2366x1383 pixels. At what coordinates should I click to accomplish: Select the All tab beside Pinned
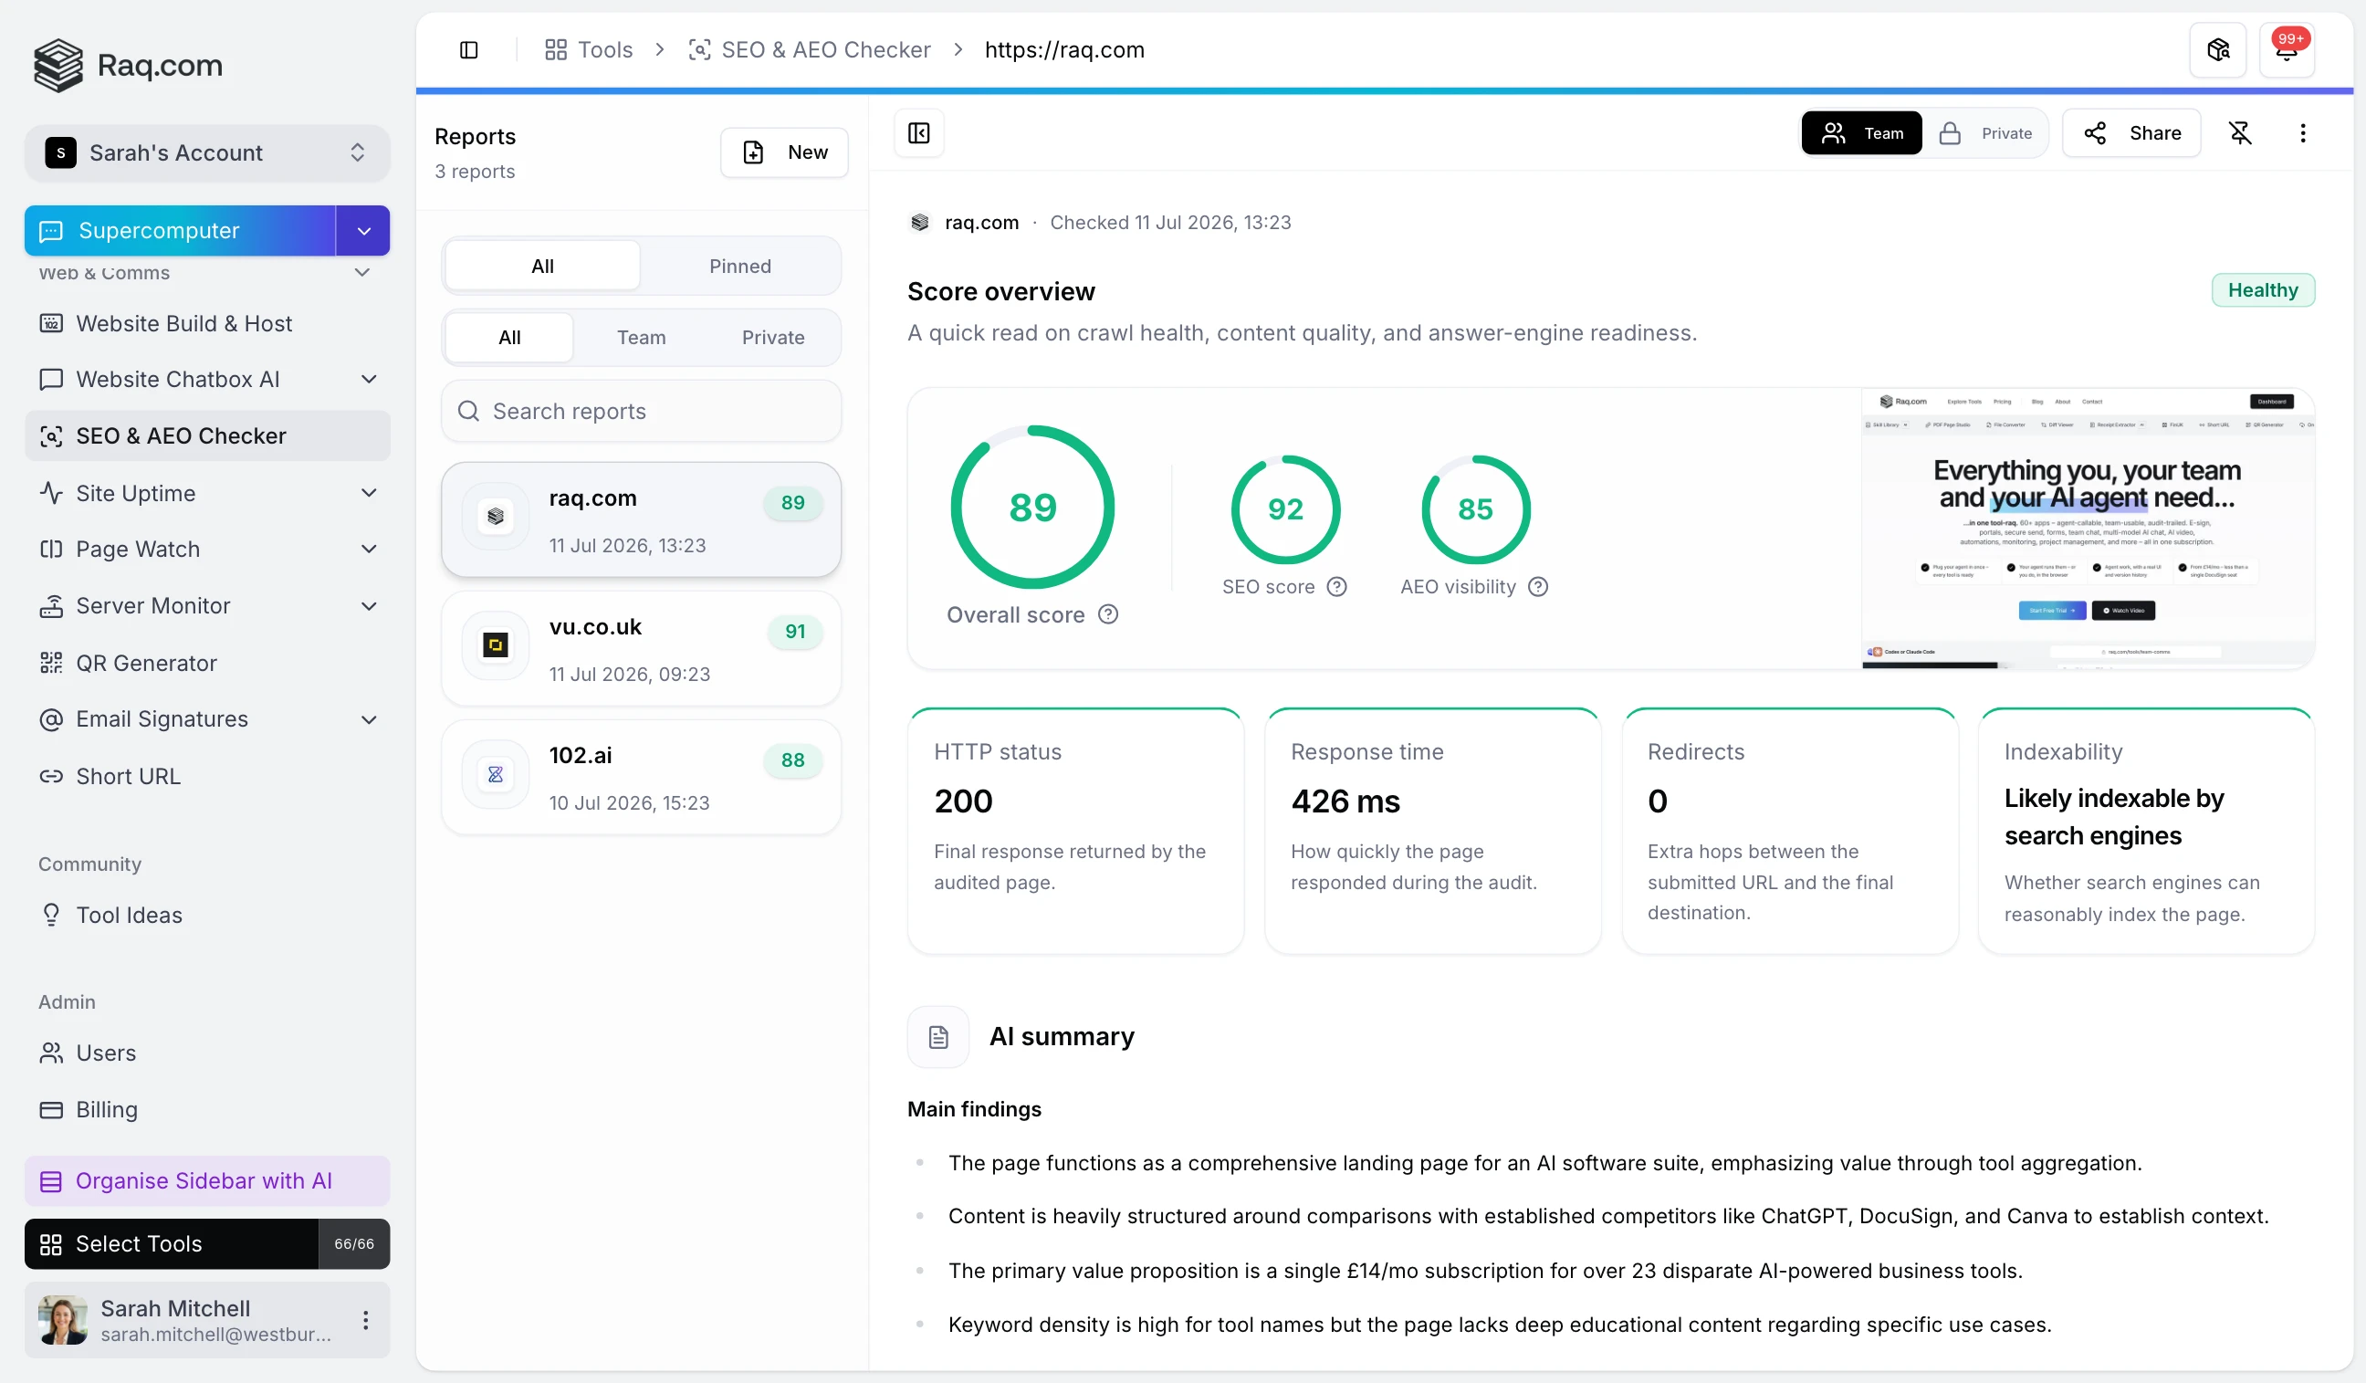543,266
